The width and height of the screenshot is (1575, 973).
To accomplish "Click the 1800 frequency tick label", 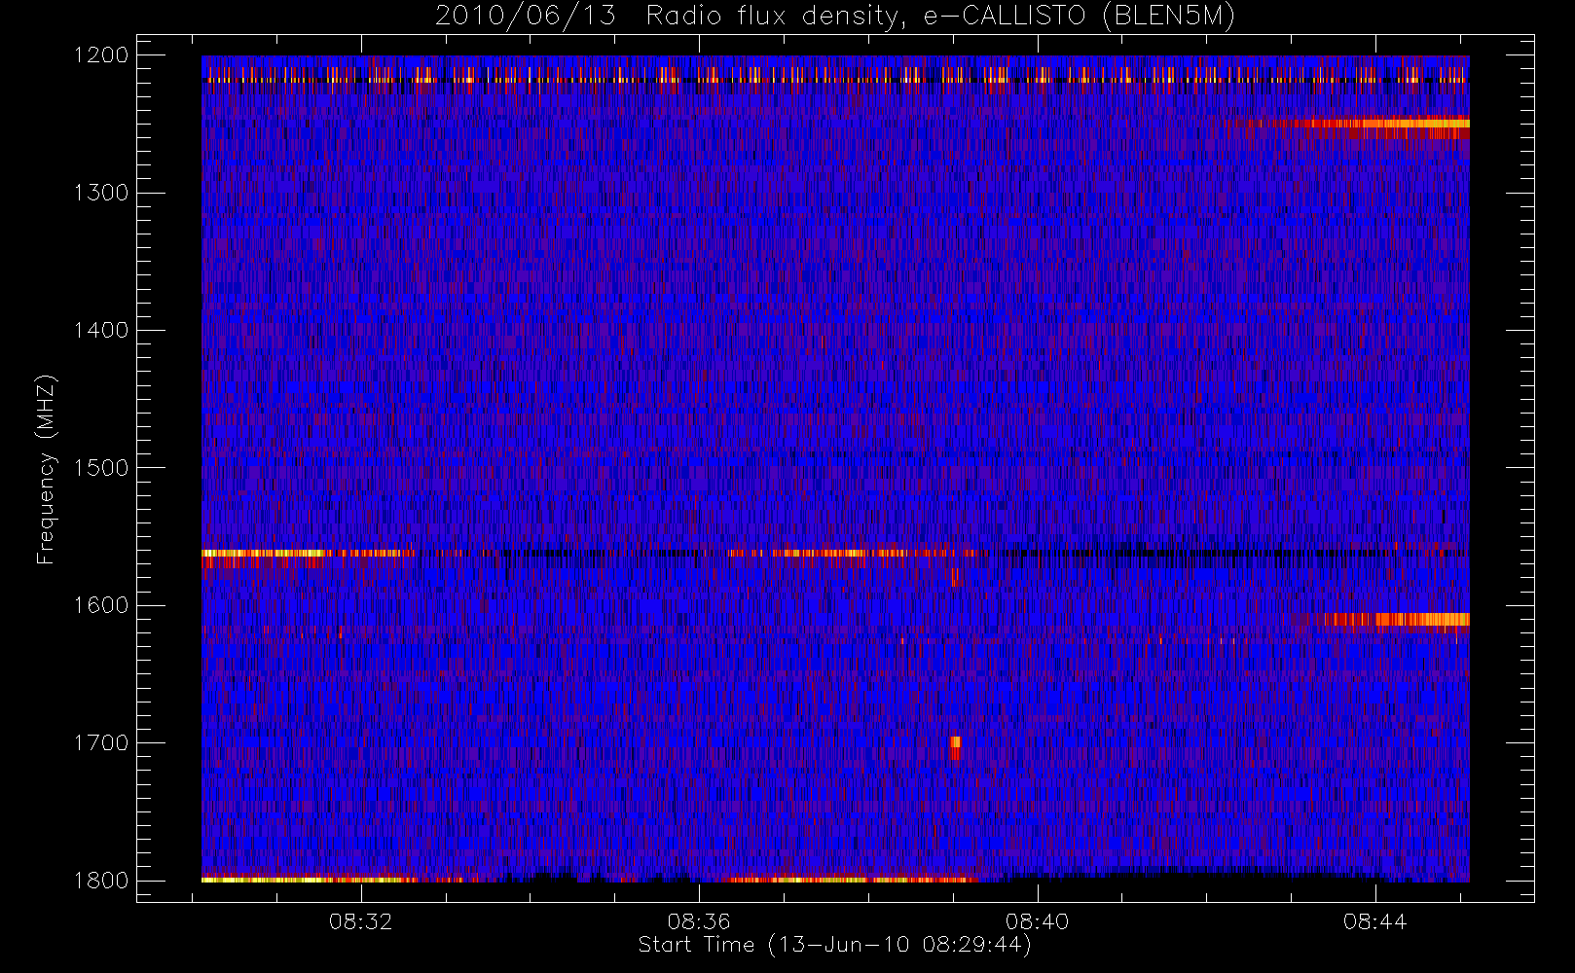I will pos(101,880).
